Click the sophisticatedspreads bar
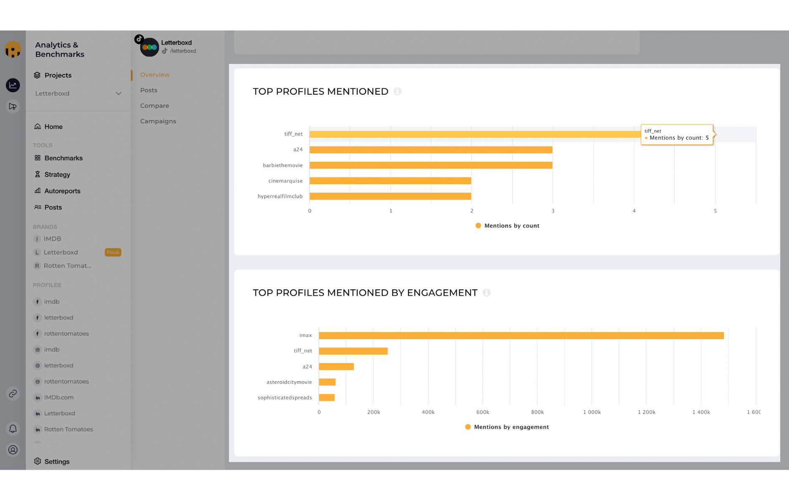The image size is (789, 501). (327, 397)
